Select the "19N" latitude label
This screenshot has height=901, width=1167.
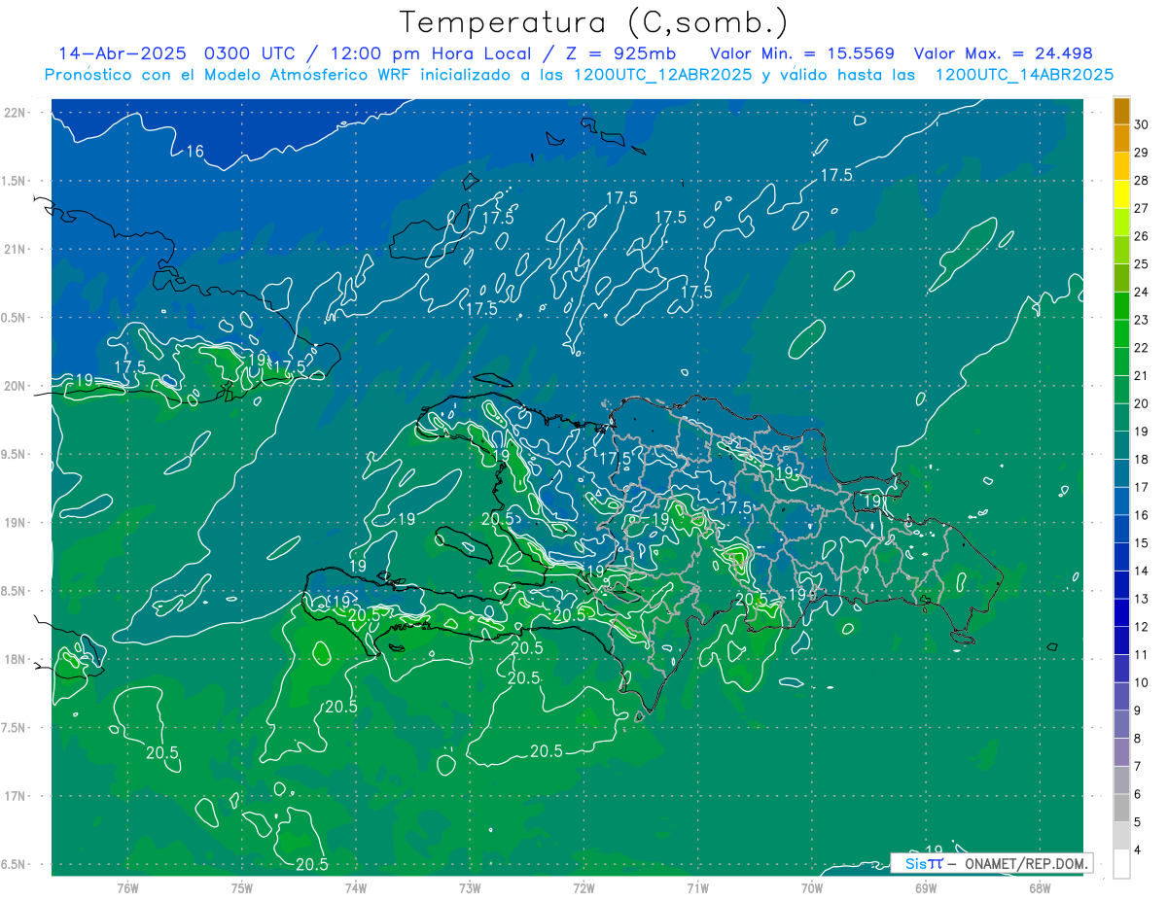15,523
